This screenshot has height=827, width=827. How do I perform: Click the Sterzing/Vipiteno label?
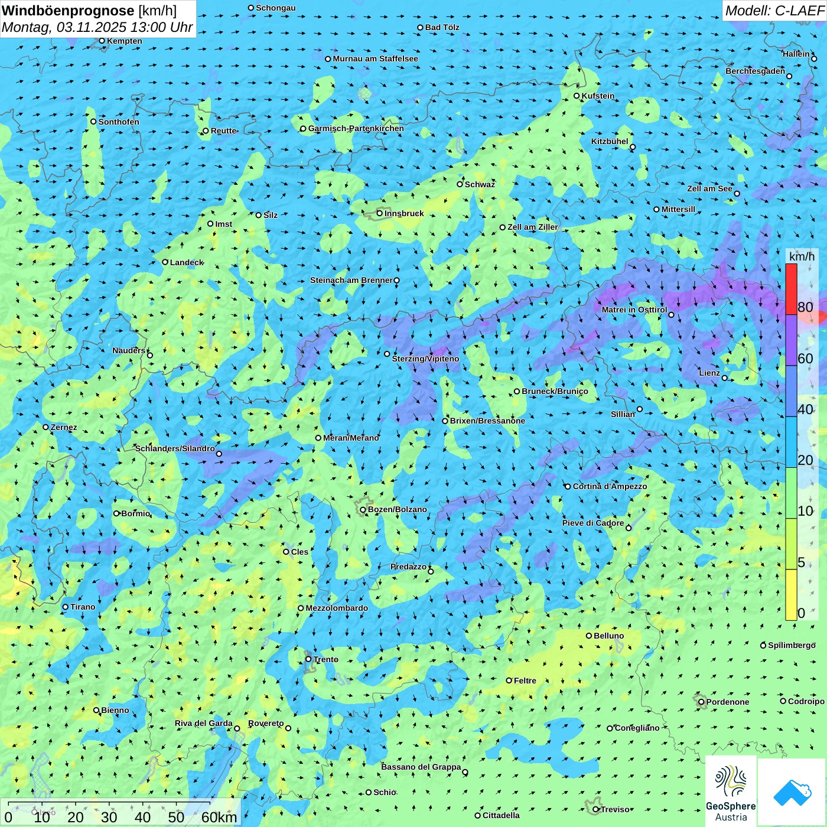tap(425, 359)
